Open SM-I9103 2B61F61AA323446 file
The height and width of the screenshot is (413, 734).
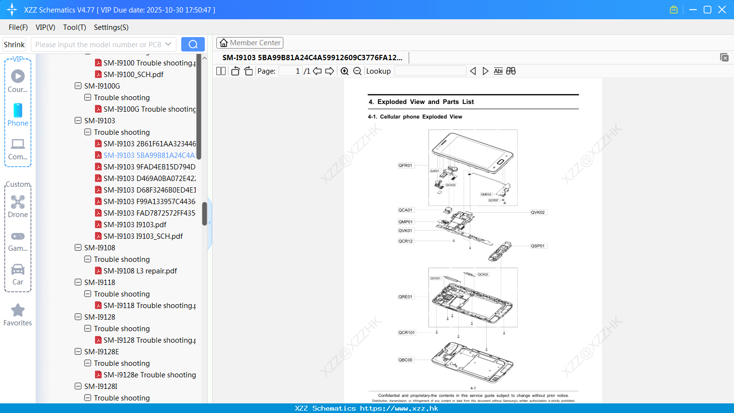tap(146, 144)
